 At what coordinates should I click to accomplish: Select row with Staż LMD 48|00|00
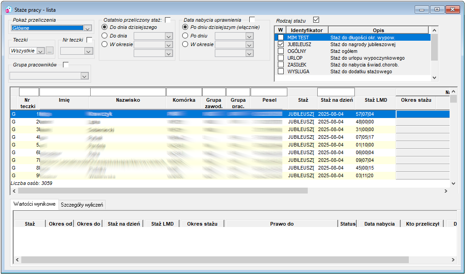230,122
